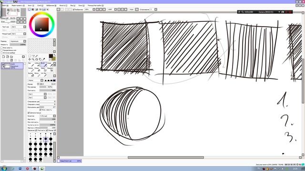305x171 pixels.
Task: Show the color wheel panel icon
Action: pyautogui.click(x=30, y=9)
